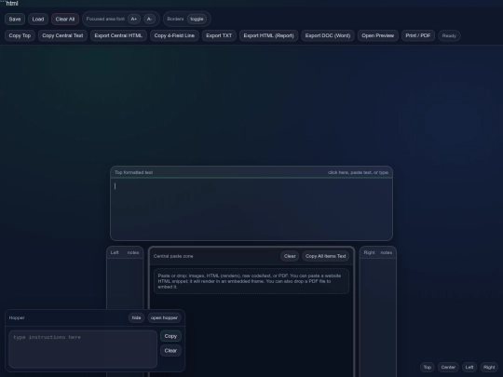Screen dimensions: 503x377
Task: Click Copy All Items Text
Action: (x=326, y=256)
